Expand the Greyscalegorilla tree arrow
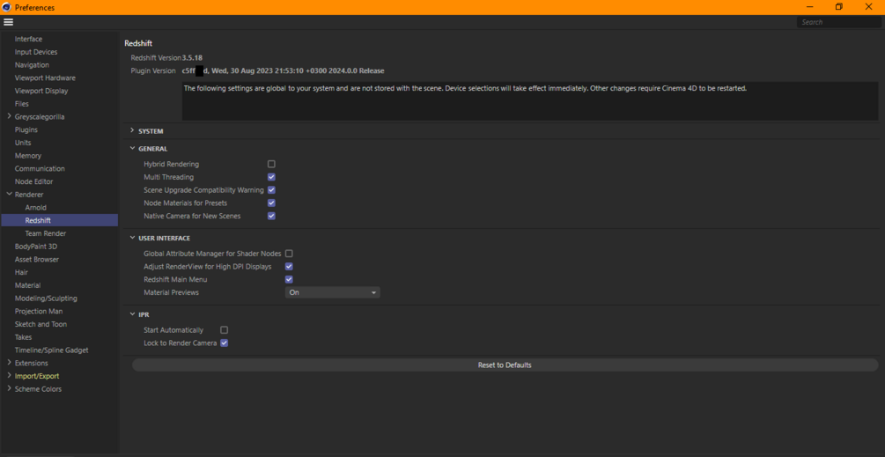 point(9,117)
